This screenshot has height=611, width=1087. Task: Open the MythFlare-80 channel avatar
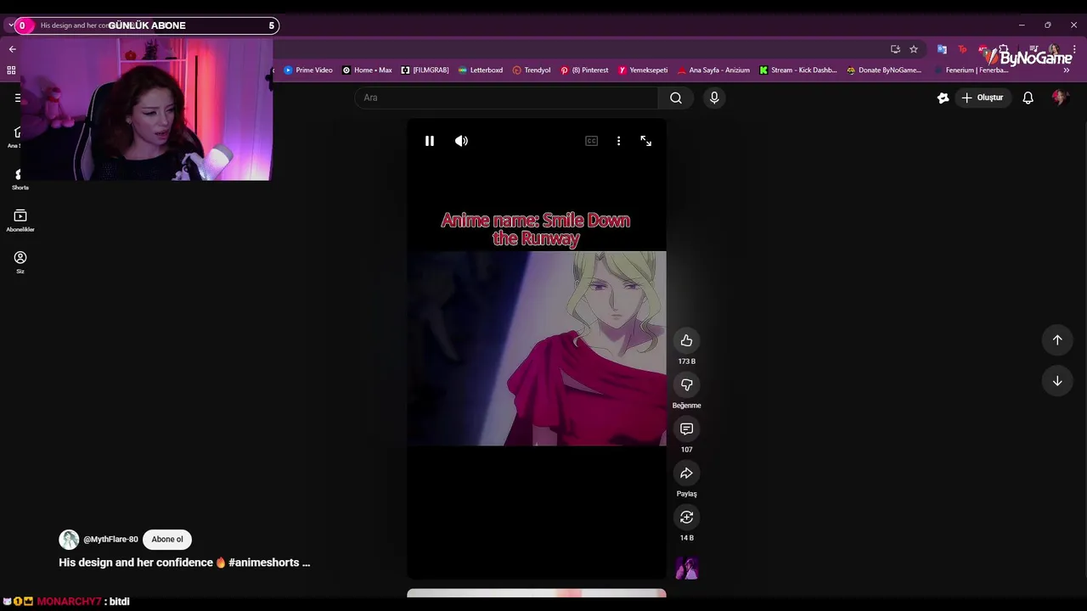click(x=69, y=540)
